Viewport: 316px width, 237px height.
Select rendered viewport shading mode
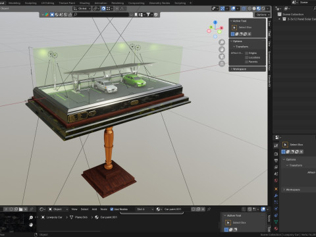click(x=263, y=9)
